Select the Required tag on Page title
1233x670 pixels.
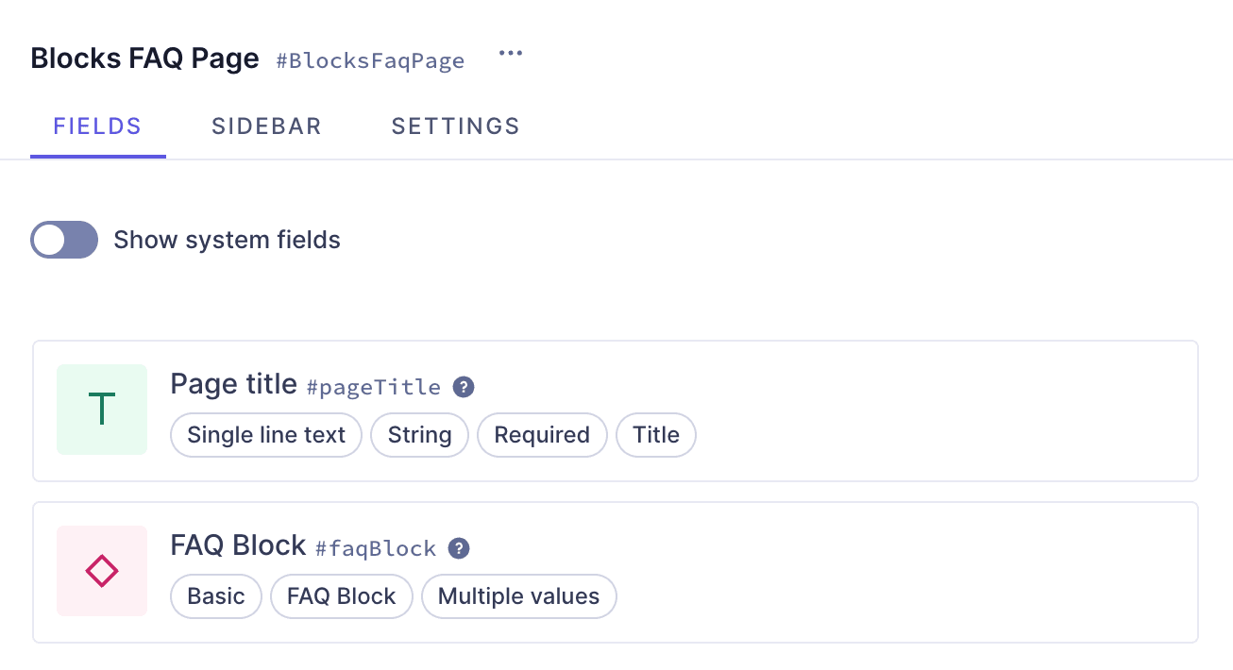pyautogui.click(x=542, y=435)
